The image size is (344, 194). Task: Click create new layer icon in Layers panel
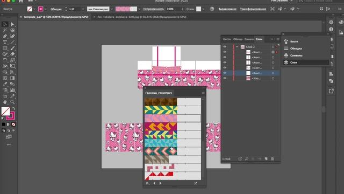coord(266,159)
